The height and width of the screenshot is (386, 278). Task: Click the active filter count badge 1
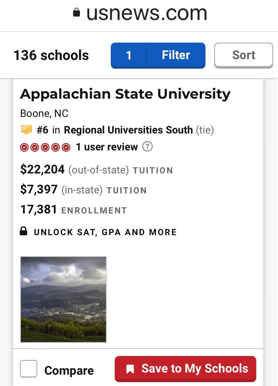pos(129,55)
